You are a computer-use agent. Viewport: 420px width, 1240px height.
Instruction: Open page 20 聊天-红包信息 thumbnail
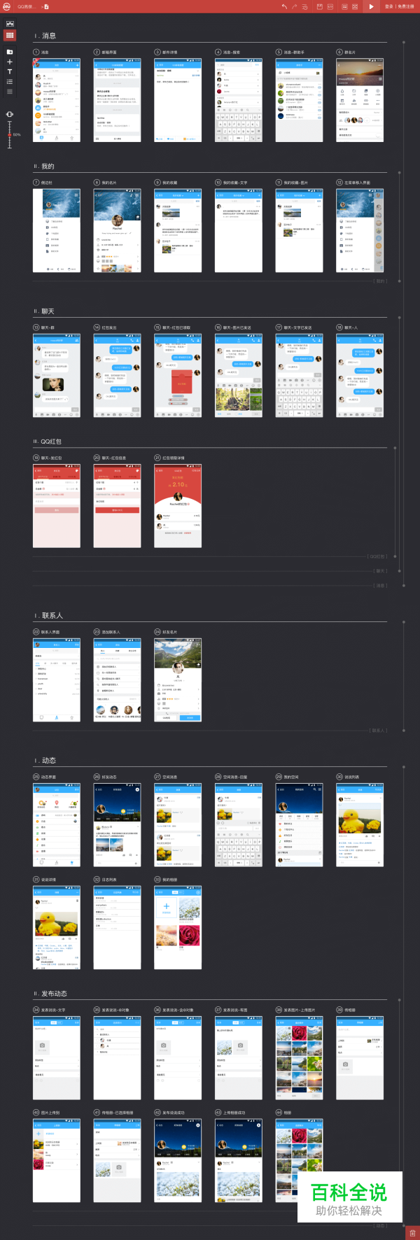tap(118, 505)
